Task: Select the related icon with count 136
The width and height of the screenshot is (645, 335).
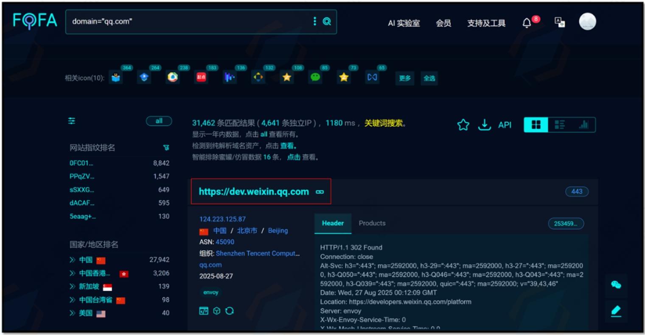Action: [230, 77]
